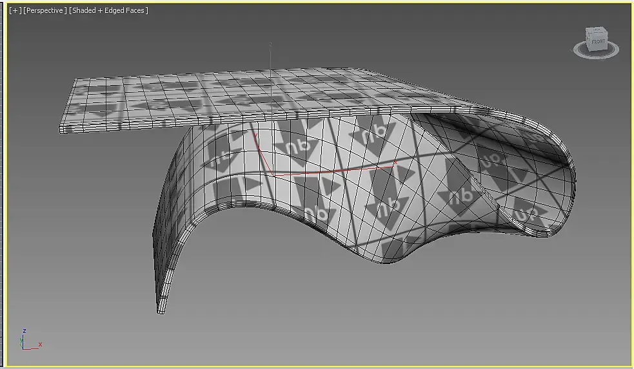This screenshot has height=369, width=634.
Task: Click the red y label on spline
Action: (x=255, y=135)
